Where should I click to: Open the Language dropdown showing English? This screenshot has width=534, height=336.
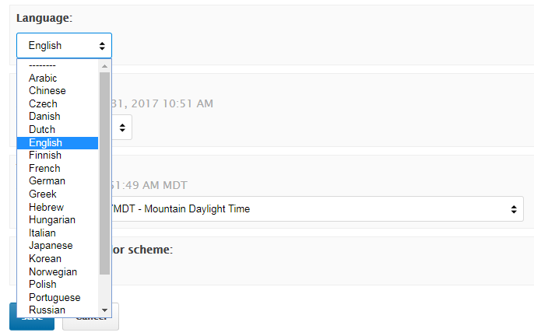click(x=64, y=46)
